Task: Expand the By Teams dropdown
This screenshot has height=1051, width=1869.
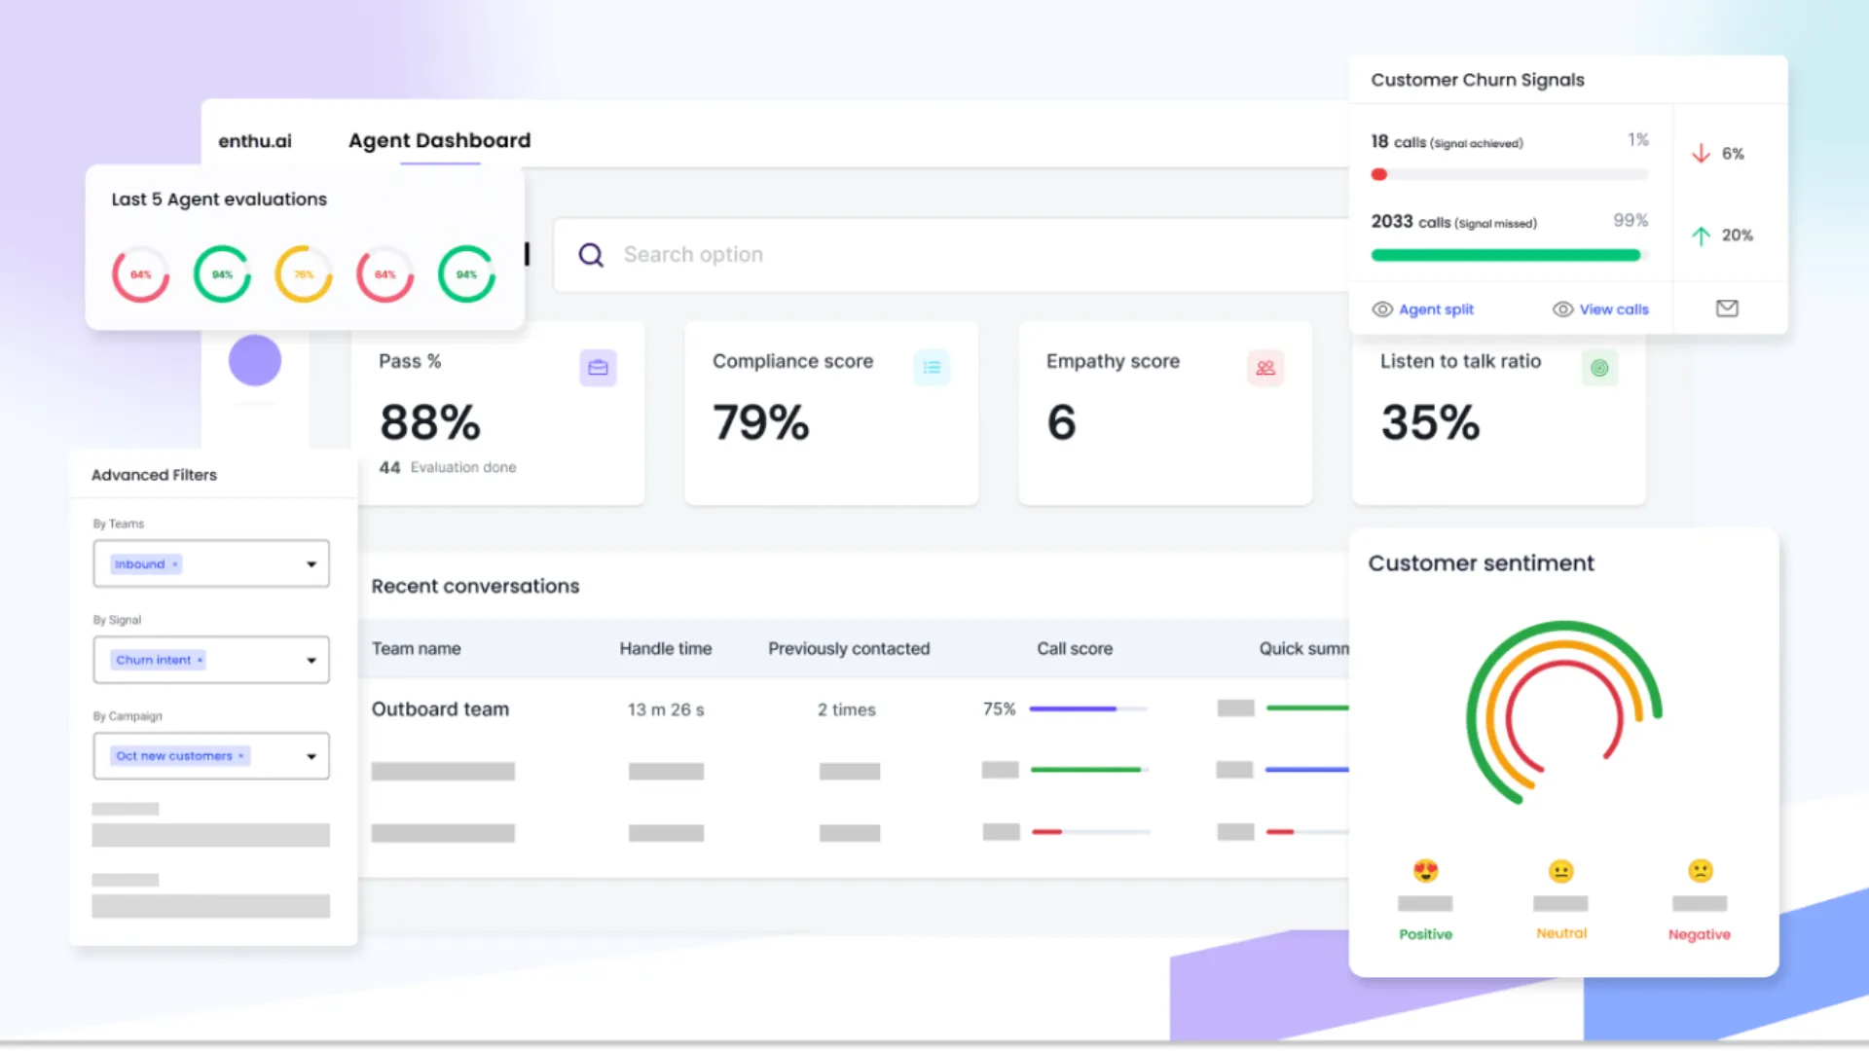Action: [x=311, y=564]
